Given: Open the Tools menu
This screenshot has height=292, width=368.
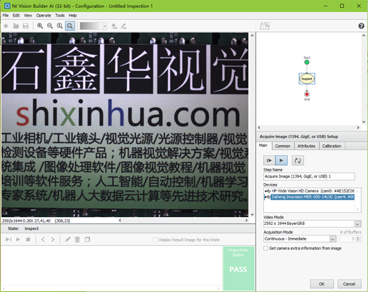Looking at the screenshot, I should pyautogui.click(x=60, y=15).
